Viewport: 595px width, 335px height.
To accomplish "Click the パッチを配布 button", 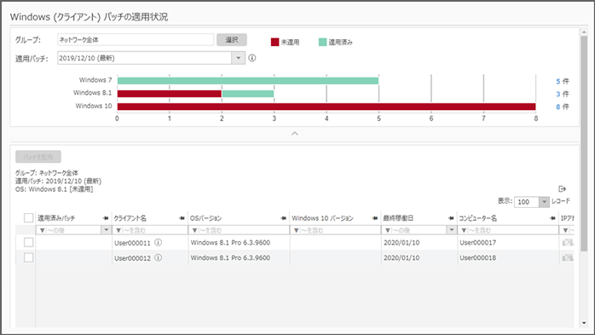I will (x=38, y=157).
